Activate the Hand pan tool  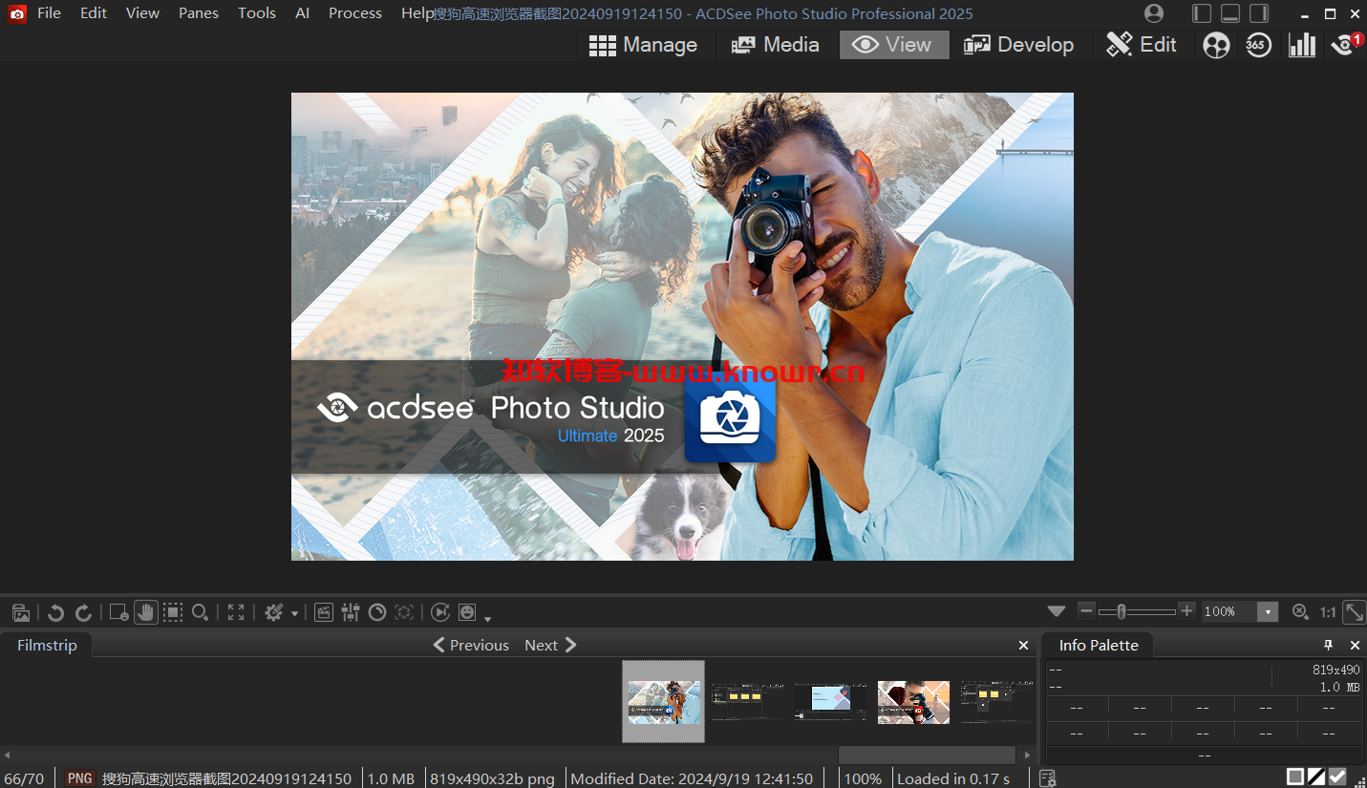pos(145,612)
